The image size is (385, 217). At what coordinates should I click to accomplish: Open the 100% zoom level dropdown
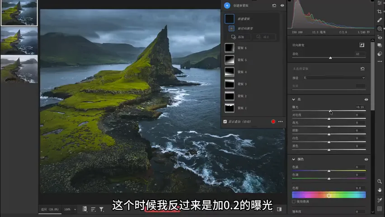pos(70,209)
